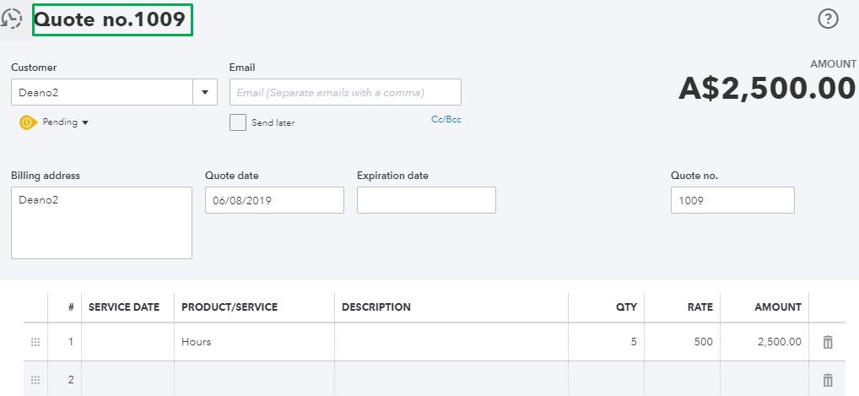Image resolution: width=859 pixels, height=396 pixels.
Task: Click the Description cell of line 1
Action: click(451, 342)
